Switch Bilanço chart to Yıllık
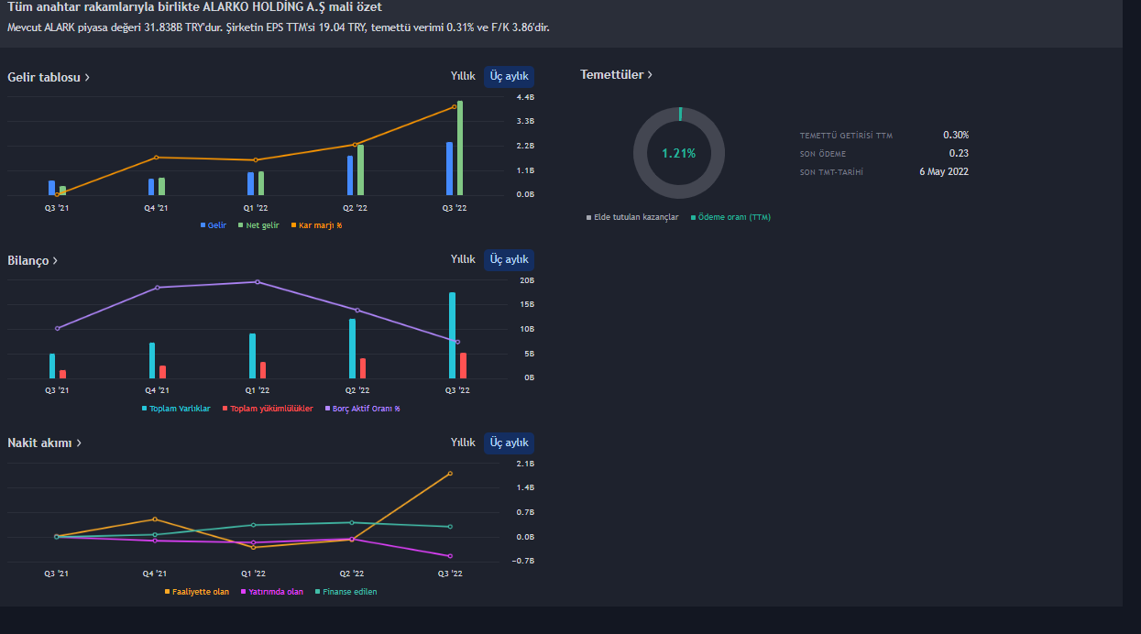 (x=463, y=259)
